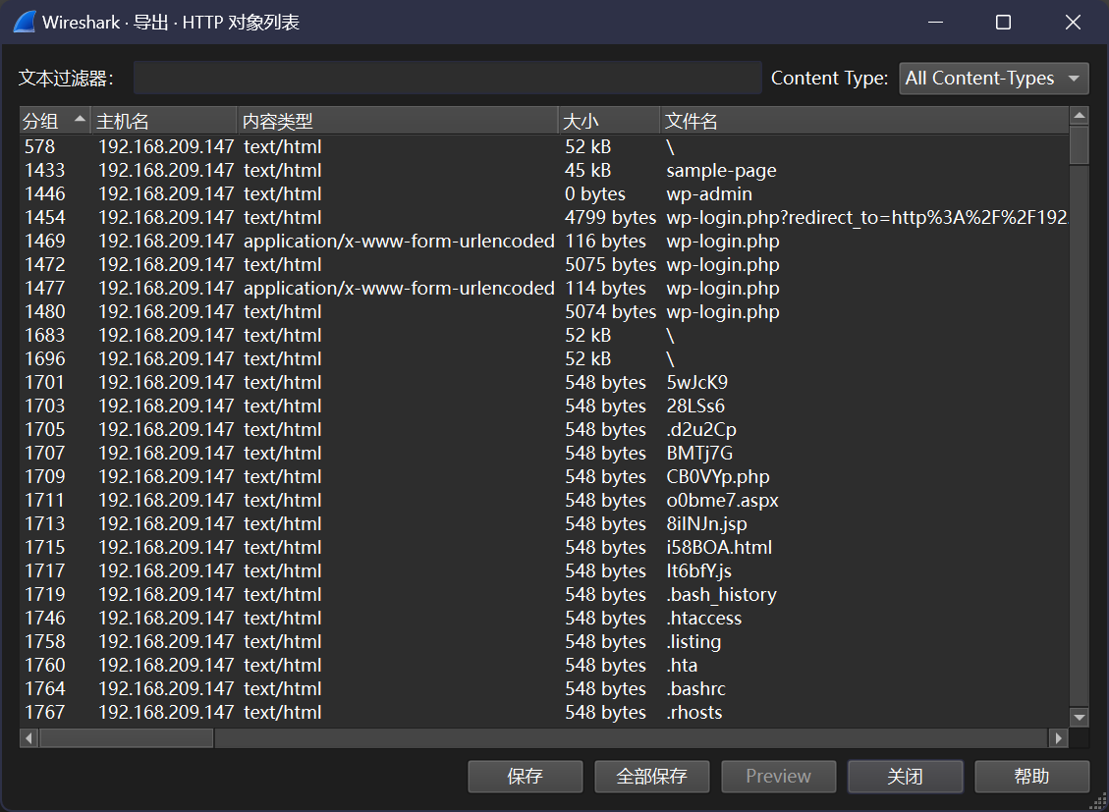Select packet 578 row
This screenshot has width=1109, height=812.
tap(544, 147)
